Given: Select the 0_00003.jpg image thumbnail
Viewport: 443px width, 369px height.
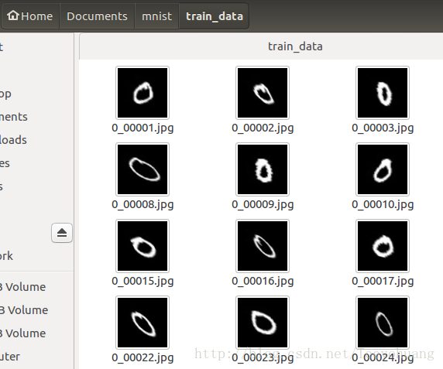Looking at the screenshot, I should [x=383, y=93].
